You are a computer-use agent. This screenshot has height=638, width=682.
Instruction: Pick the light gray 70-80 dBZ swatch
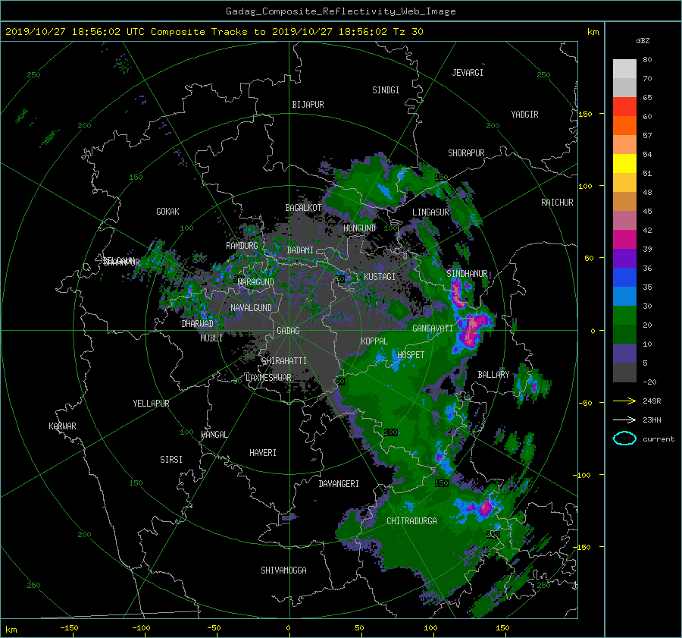[x=624, y=69]
